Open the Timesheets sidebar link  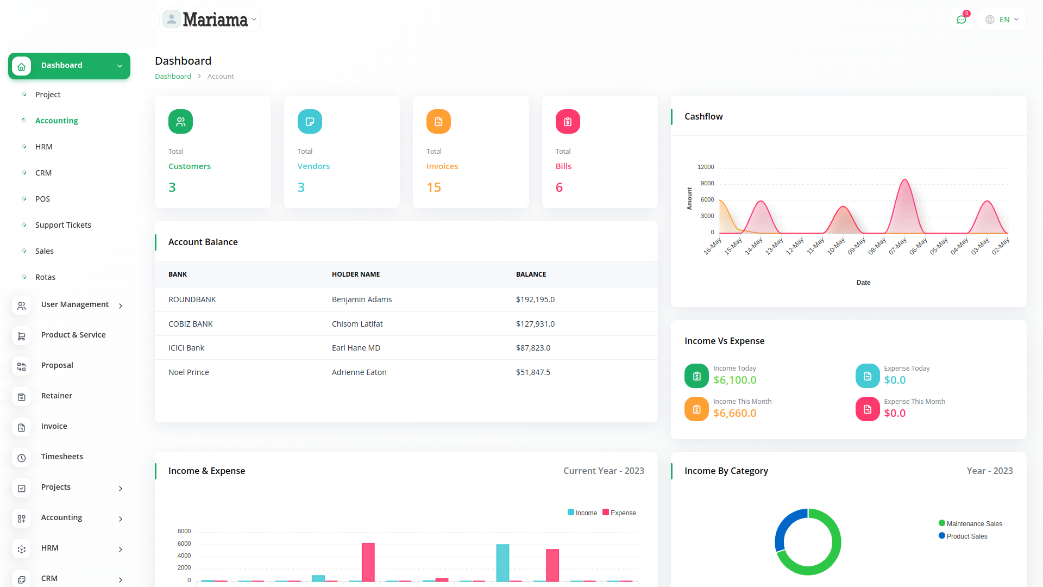pyautogui.click(x=62, y=457)
